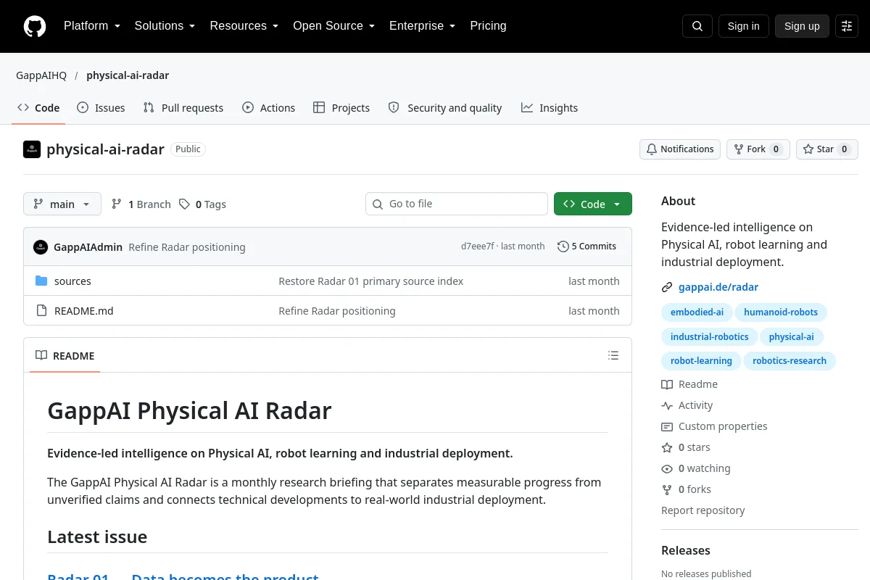This screenshot has width=870, height=580.
Task: Open the Projects tab
Action: tap(341, 108)
